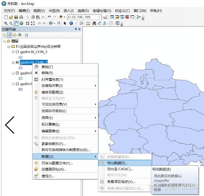Image resolution: width=204 pixels, height=196 pixels.
Task: Print the map
Action: click(x=21, y=17)
